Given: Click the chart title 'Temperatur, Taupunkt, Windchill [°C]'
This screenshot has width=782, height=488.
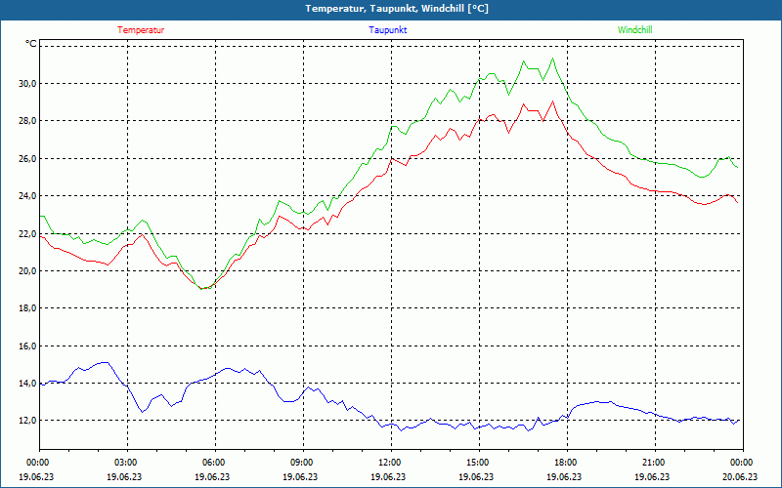Looking at the screenshot, I should click(x=397, y=9).
